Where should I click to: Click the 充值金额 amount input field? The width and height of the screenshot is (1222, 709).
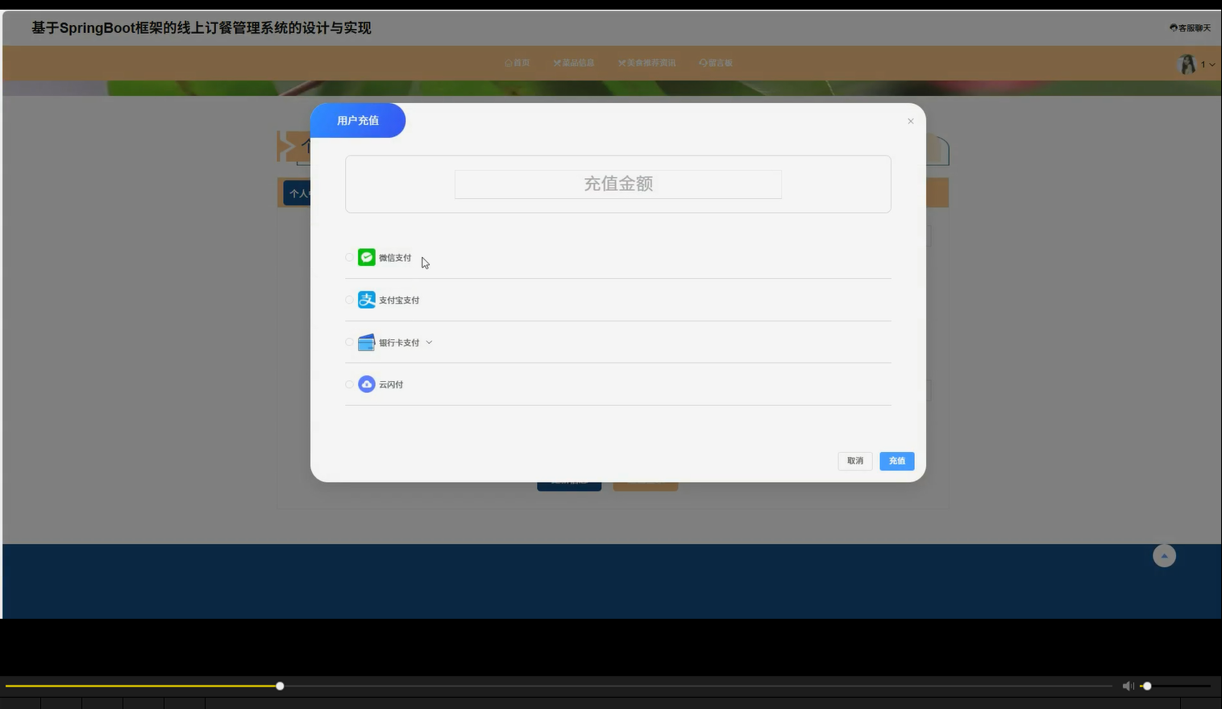(617, 184)
